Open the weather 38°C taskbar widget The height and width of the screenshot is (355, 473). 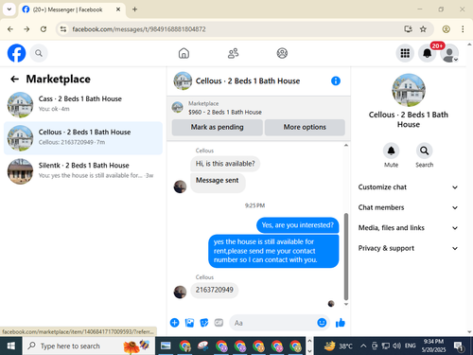338,346
